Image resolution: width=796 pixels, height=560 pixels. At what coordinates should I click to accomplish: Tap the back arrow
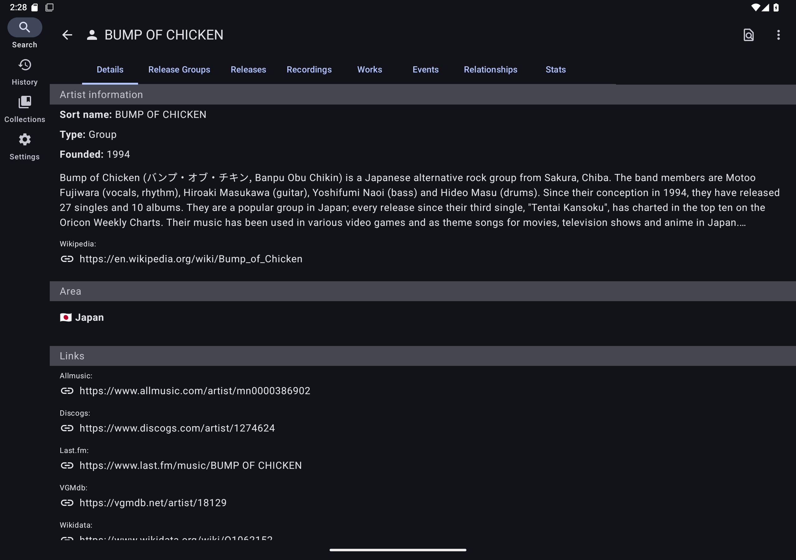tap(67, 35)
